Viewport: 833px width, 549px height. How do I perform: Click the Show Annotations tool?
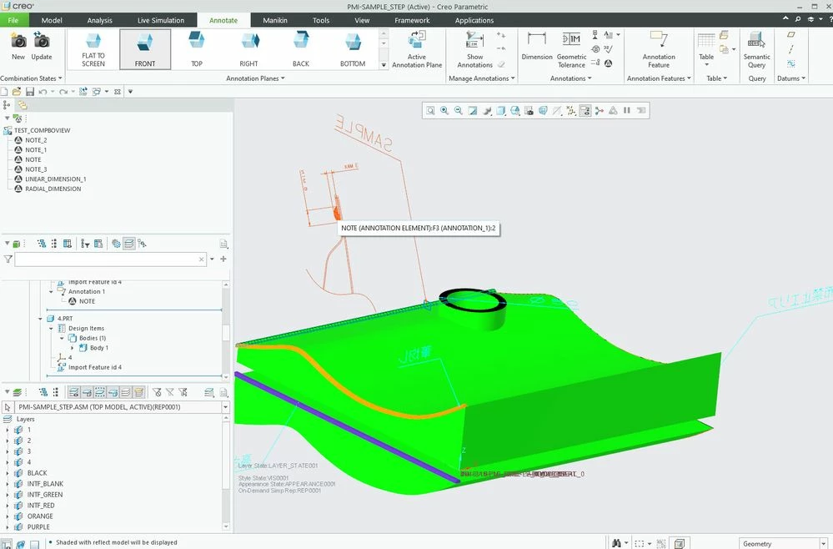(475, 49)
